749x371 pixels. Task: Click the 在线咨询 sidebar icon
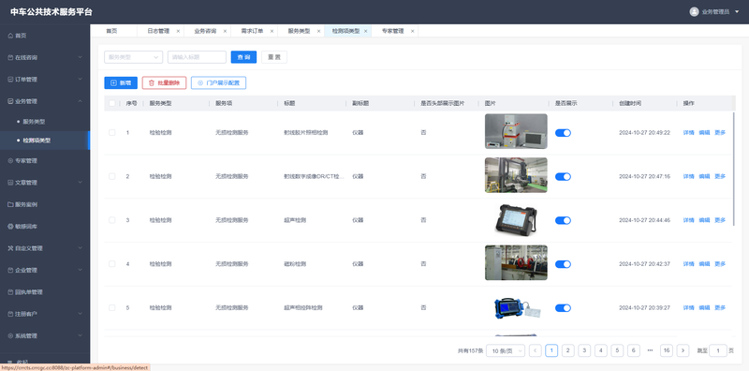(x=10, y=57)
